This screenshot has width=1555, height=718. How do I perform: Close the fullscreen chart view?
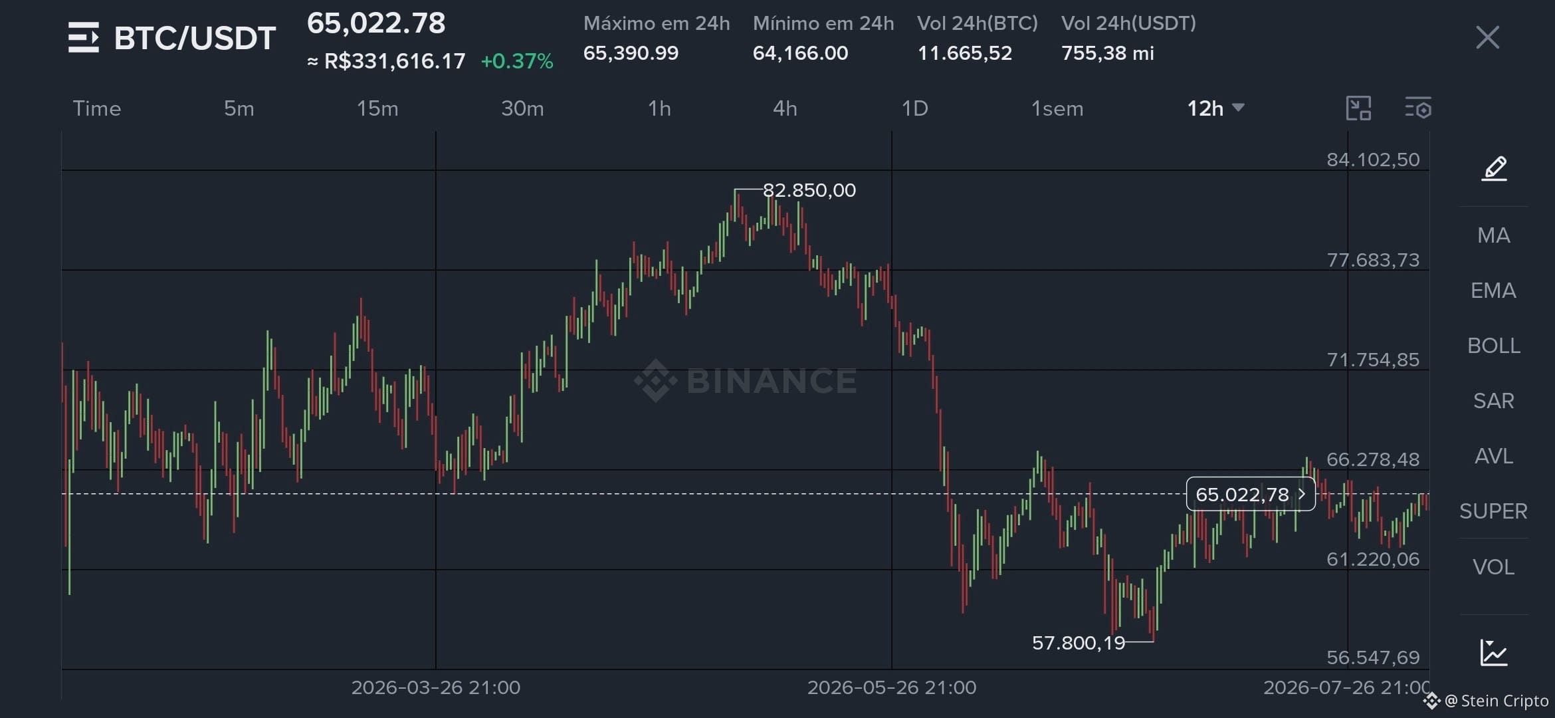point(1487,37)
